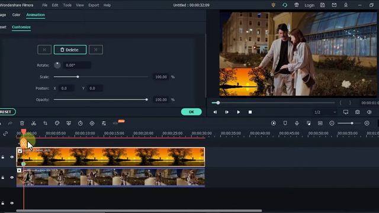Click the record voiceover microphone icon
Viewport: 379px width, 213px height.
pyautogui.click(x=297, y=123)
